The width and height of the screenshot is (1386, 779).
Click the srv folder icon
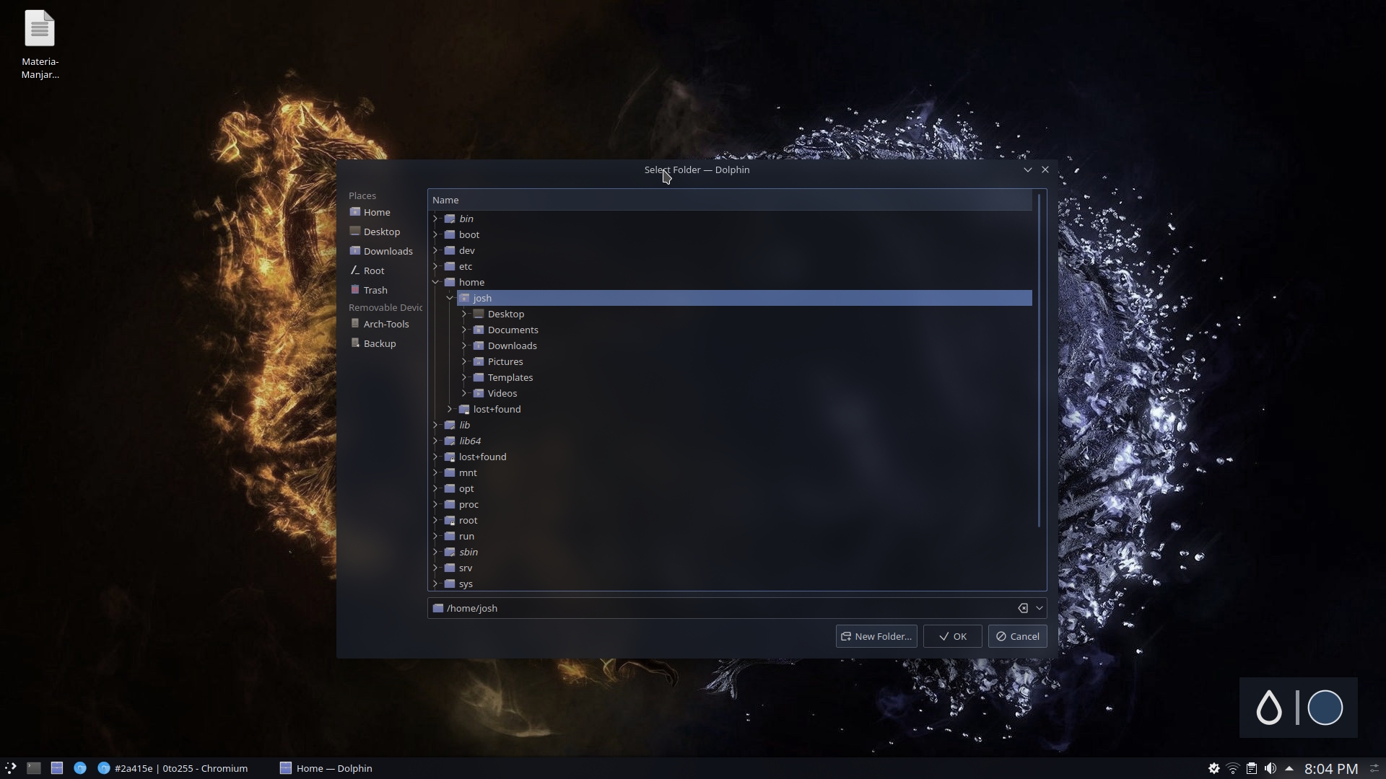(x=450, y=568)
